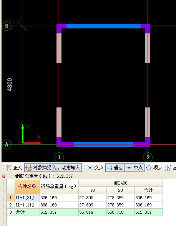
Task: Click axis bubble A
Action: click(x=7, y=144)
